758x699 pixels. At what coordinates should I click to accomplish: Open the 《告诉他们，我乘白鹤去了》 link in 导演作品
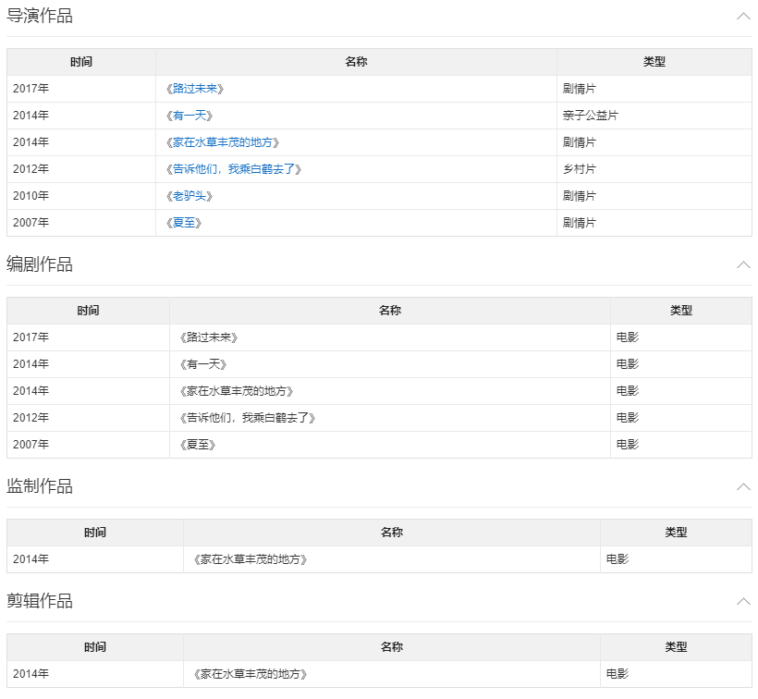tap(234, 169)
